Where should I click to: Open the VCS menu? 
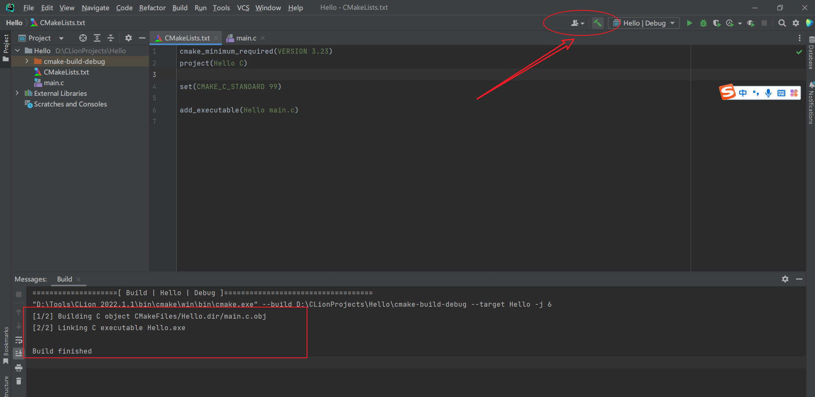point(243,8)
